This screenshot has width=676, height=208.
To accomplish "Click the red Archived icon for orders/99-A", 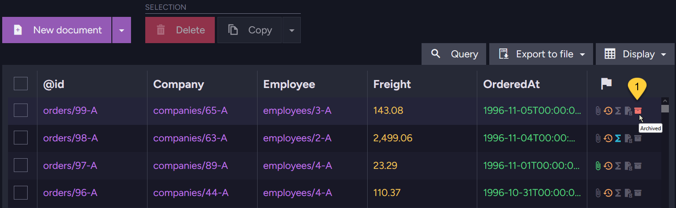I will 638,111.
